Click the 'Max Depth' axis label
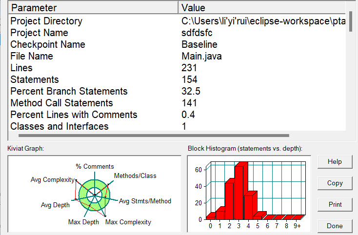The width and height of the screenshot is (358, 235). 83,222
